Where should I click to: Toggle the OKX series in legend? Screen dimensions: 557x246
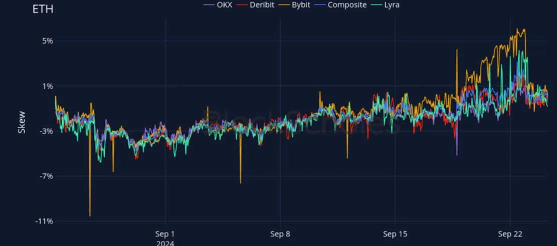click(x=218, y=5)
